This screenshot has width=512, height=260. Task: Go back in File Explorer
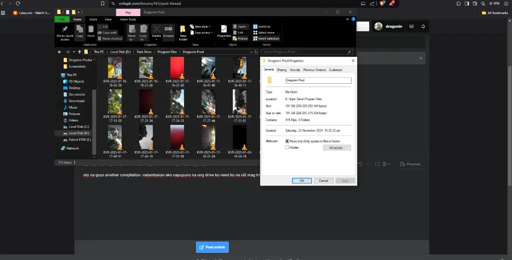[x=60, y=52]
